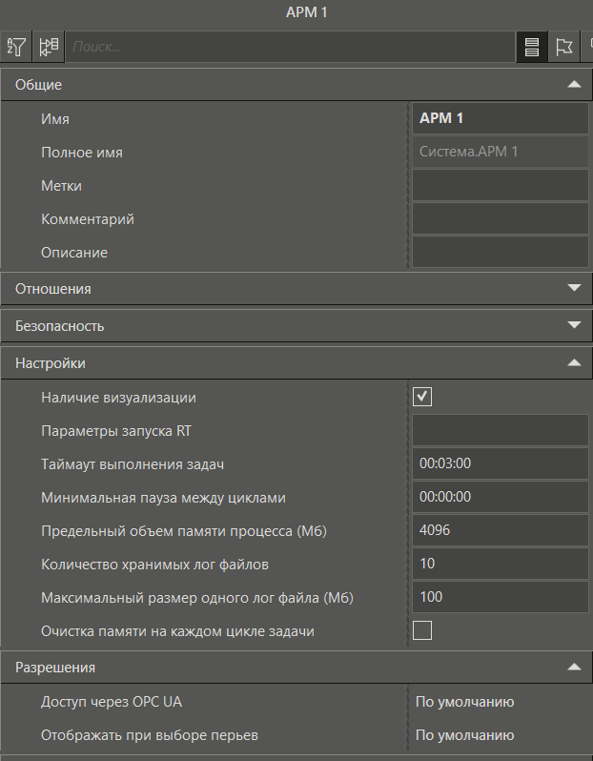Switch to list view icon
Viewport: 593px width, 761px height.
click(532, 47)
